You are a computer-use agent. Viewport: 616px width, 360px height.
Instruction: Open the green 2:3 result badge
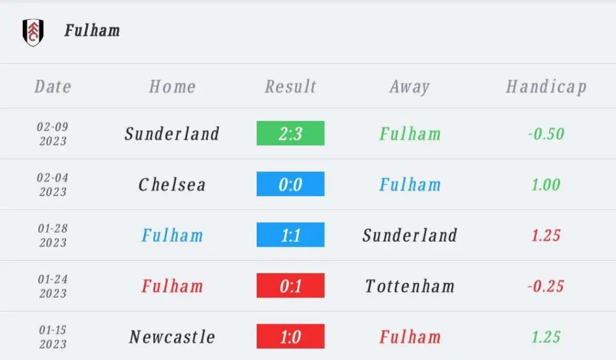coord(291,133)
